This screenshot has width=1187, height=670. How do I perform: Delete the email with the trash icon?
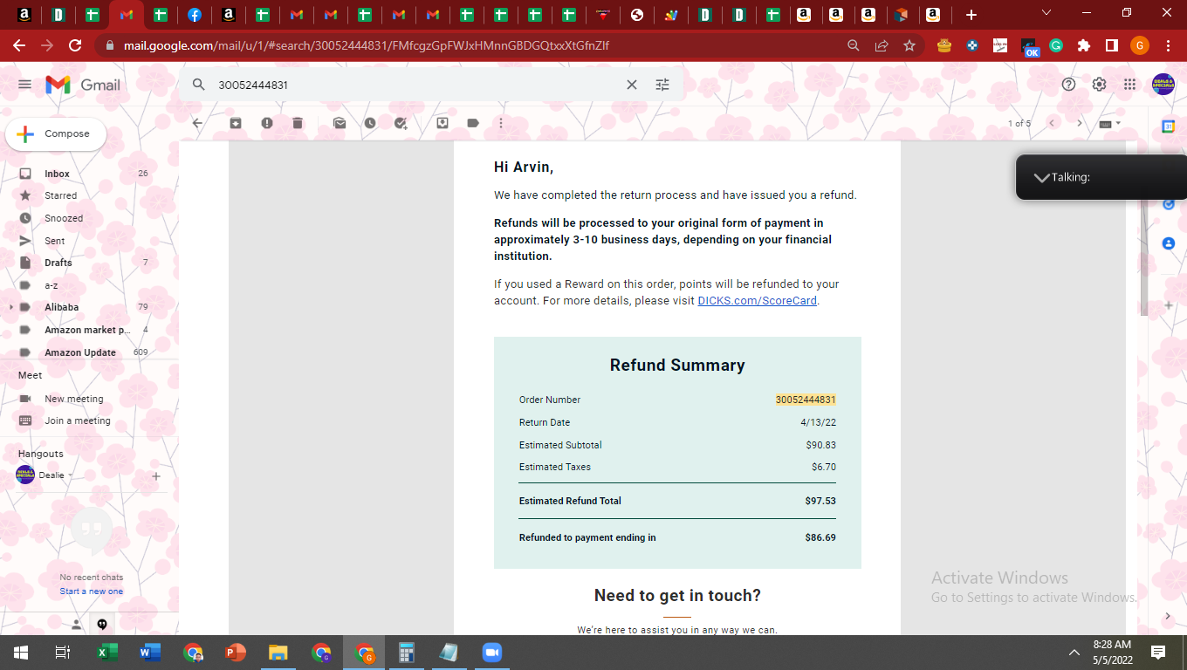point(298,123)
